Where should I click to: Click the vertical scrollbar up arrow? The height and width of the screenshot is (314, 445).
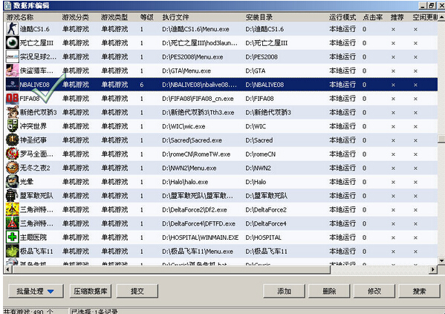point(441,17)
